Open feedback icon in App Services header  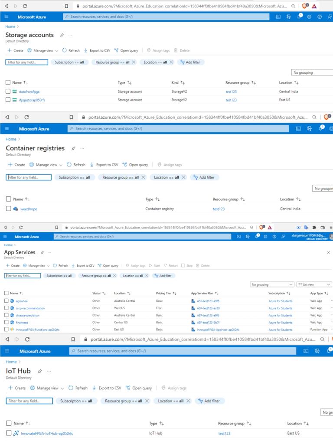[283, 236]
